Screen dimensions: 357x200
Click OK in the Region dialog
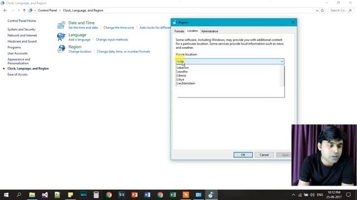[x=243, y=155]
